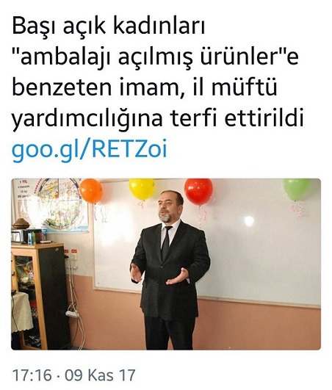
Task: Click the power strip on wall
Action: click(72, 313)
